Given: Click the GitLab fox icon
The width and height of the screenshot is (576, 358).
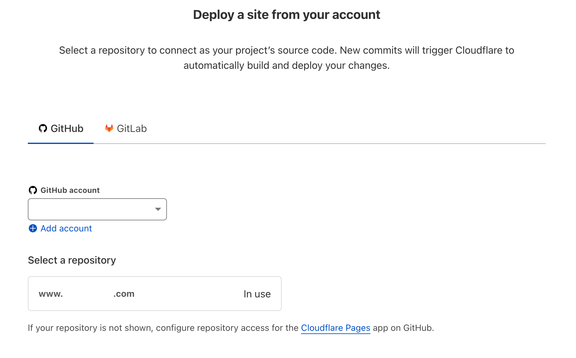Looking at the screenshot, I should tap(109, 128).
